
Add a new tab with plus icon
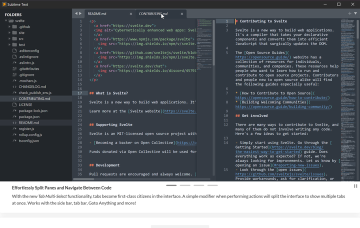(349, 13)
